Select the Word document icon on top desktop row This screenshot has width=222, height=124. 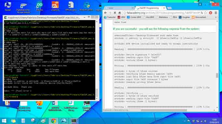pyautogui.click(x=71, y=6)
